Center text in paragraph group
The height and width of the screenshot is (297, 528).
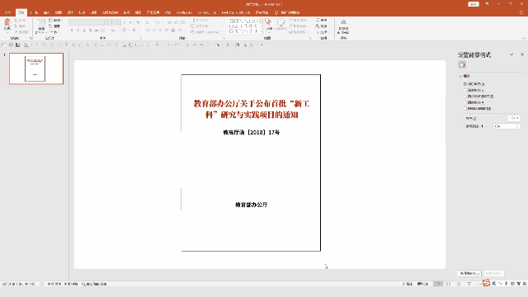[154, 31]
